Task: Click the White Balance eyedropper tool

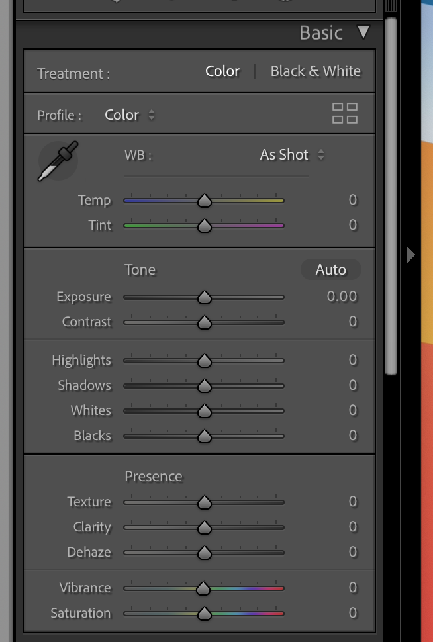Action: pos(57,160)
